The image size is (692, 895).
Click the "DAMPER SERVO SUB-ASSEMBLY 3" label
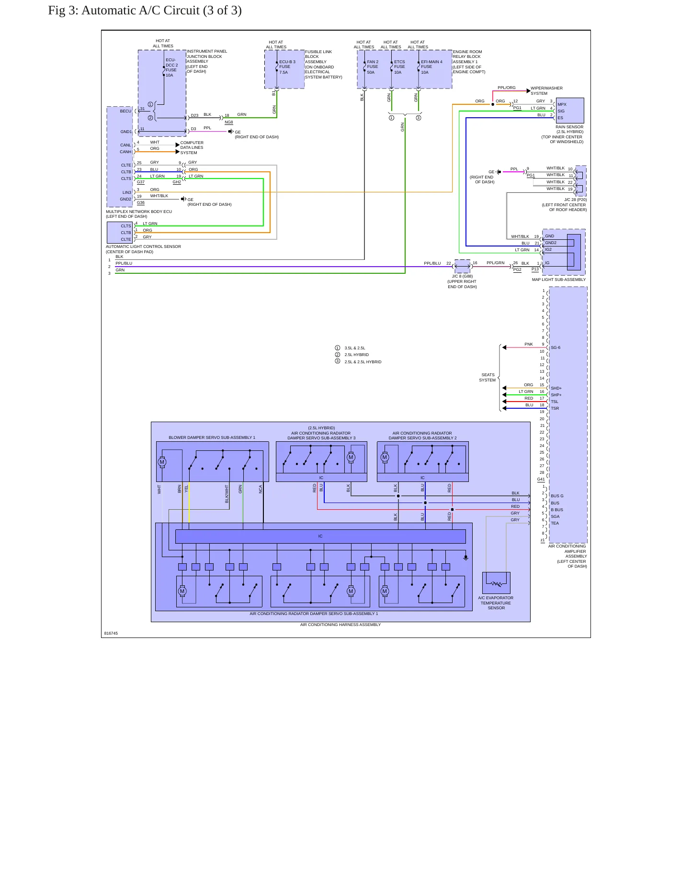click(321, 438)
